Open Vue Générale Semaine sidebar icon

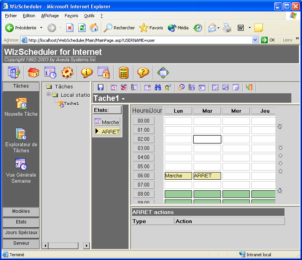point(21,164)
